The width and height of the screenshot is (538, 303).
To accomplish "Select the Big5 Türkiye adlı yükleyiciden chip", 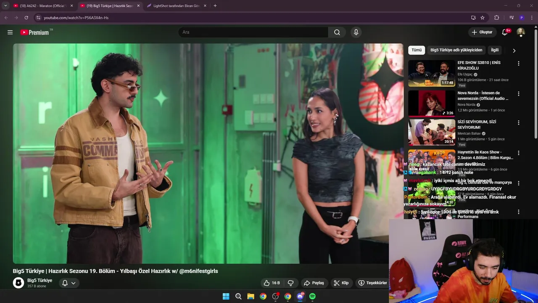I will click(x=456, y=50).
